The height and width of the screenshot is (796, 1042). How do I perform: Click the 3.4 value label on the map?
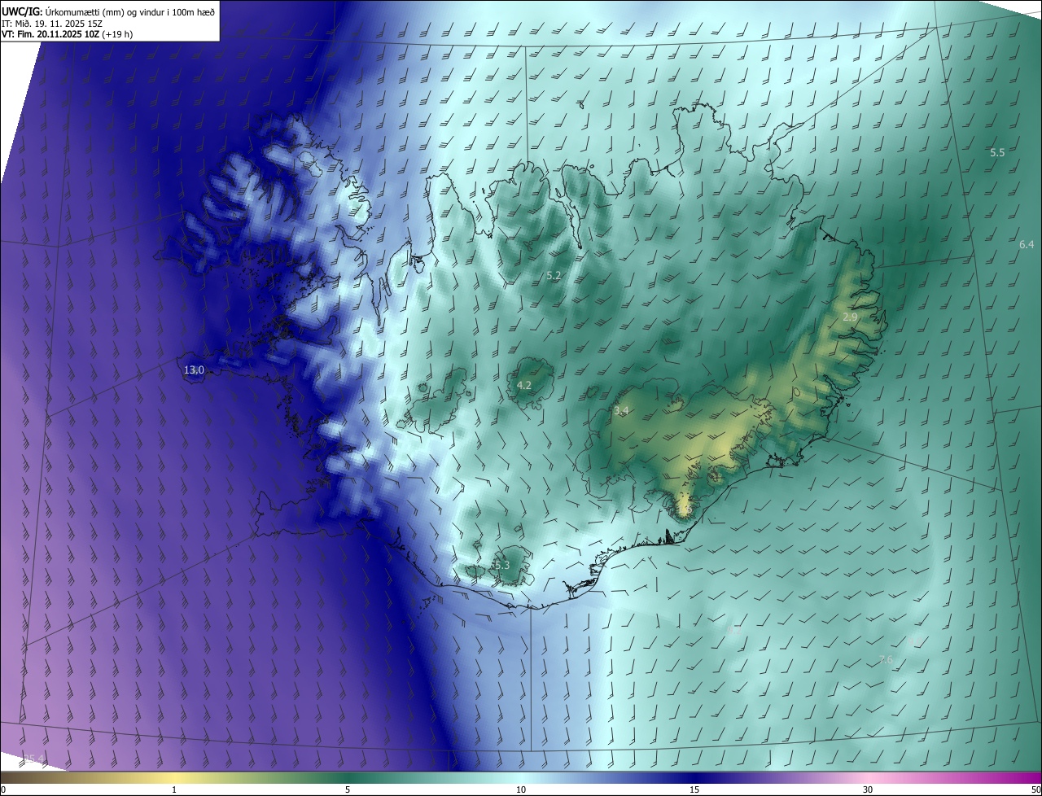[x=621, y=411]
